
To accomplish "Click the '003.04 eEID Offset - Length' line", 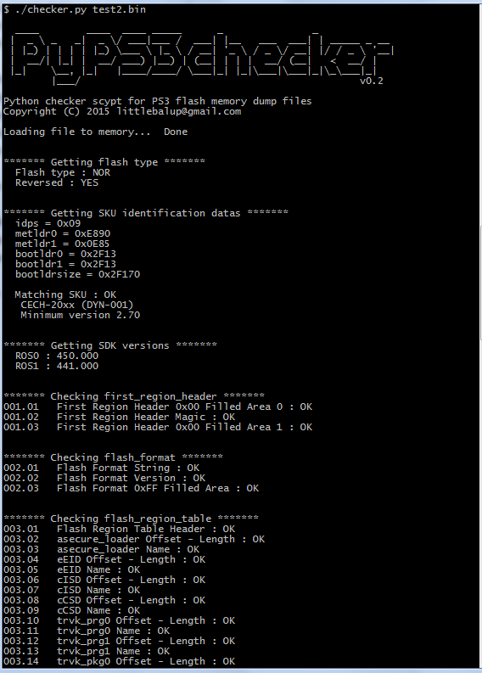I will tap(104, 559).
